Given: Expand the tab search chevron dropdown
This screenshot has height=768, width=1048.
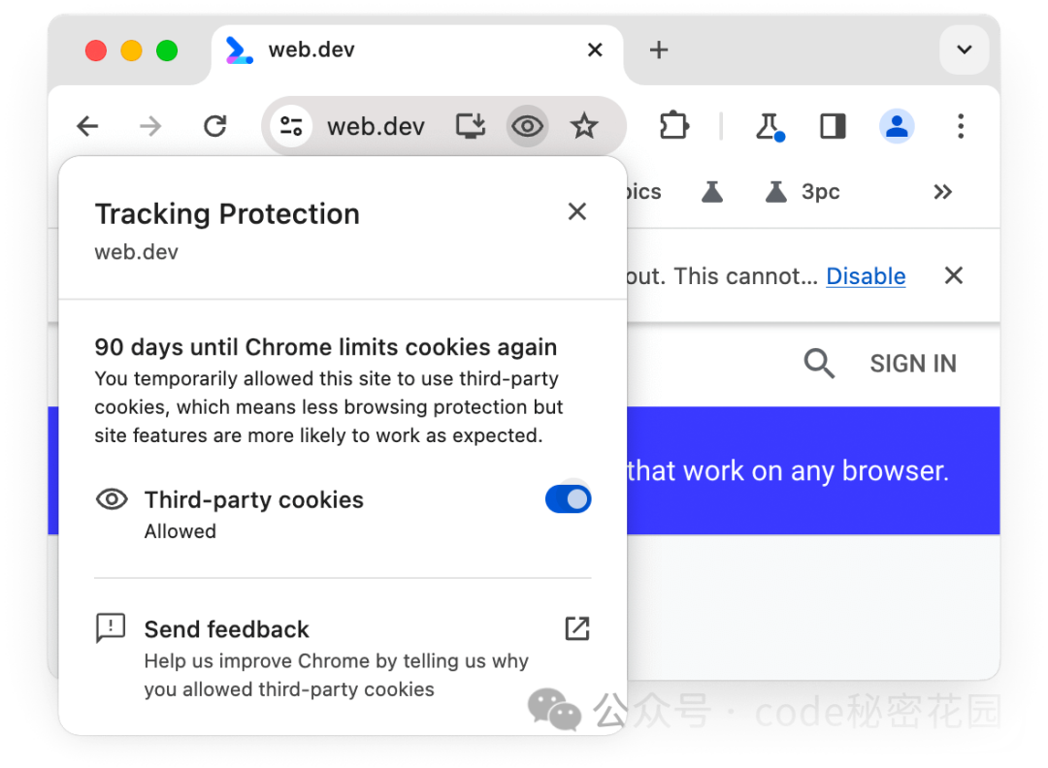Looking at the screenshot, I should tap(964, 49).
